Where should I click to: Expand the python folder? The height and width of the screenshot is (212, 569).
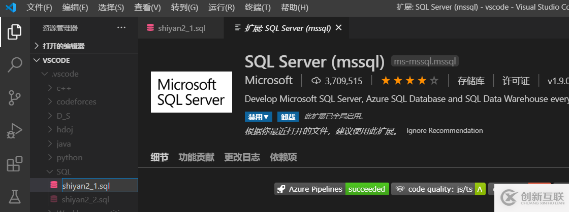[50, 158]
